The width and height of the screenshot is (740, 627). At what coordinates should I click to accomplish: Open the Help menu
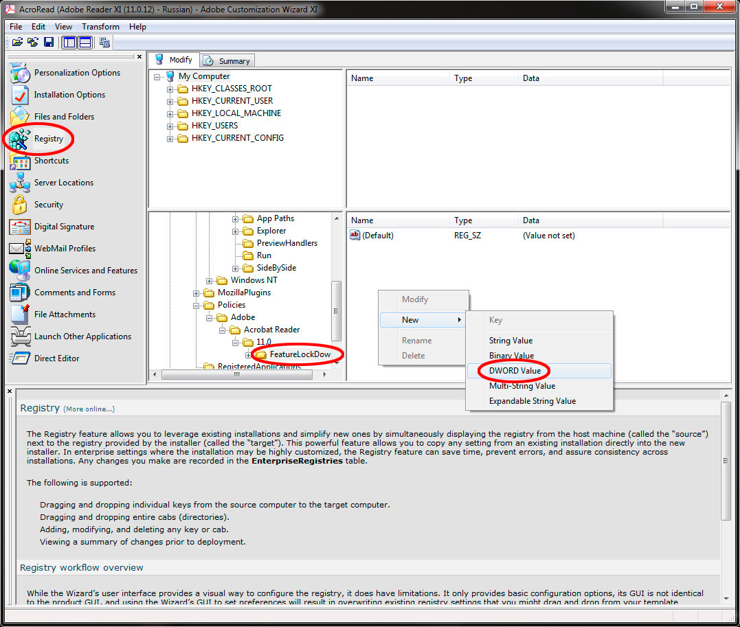click(x=137, y=27)
